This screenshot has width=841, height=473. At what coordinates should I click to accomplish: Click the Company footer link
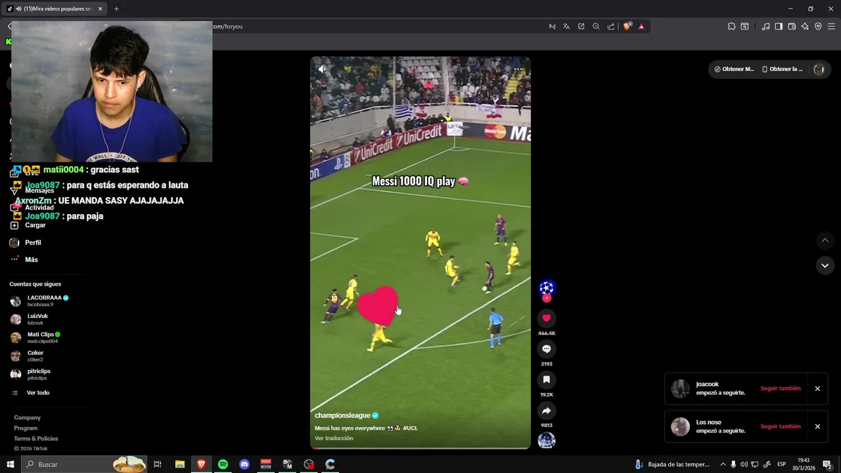pyautogui.click(x=27, y=418)
